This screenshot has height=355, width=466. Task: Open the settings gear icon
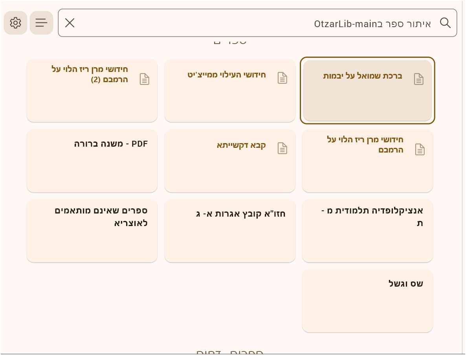pyautogui.click(x=15, y=23)
